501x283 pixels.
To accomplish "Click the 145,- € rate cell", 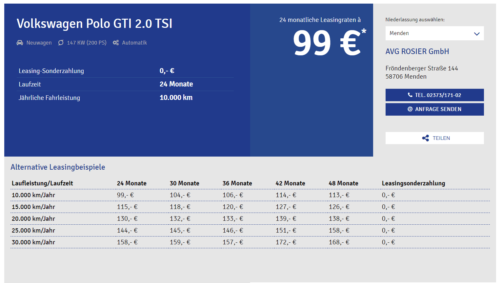I will 180,231.
